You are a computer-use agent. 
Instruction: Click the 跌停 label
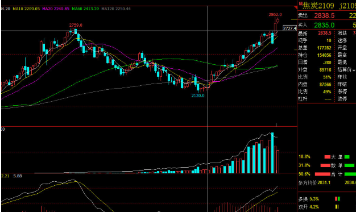342,99
